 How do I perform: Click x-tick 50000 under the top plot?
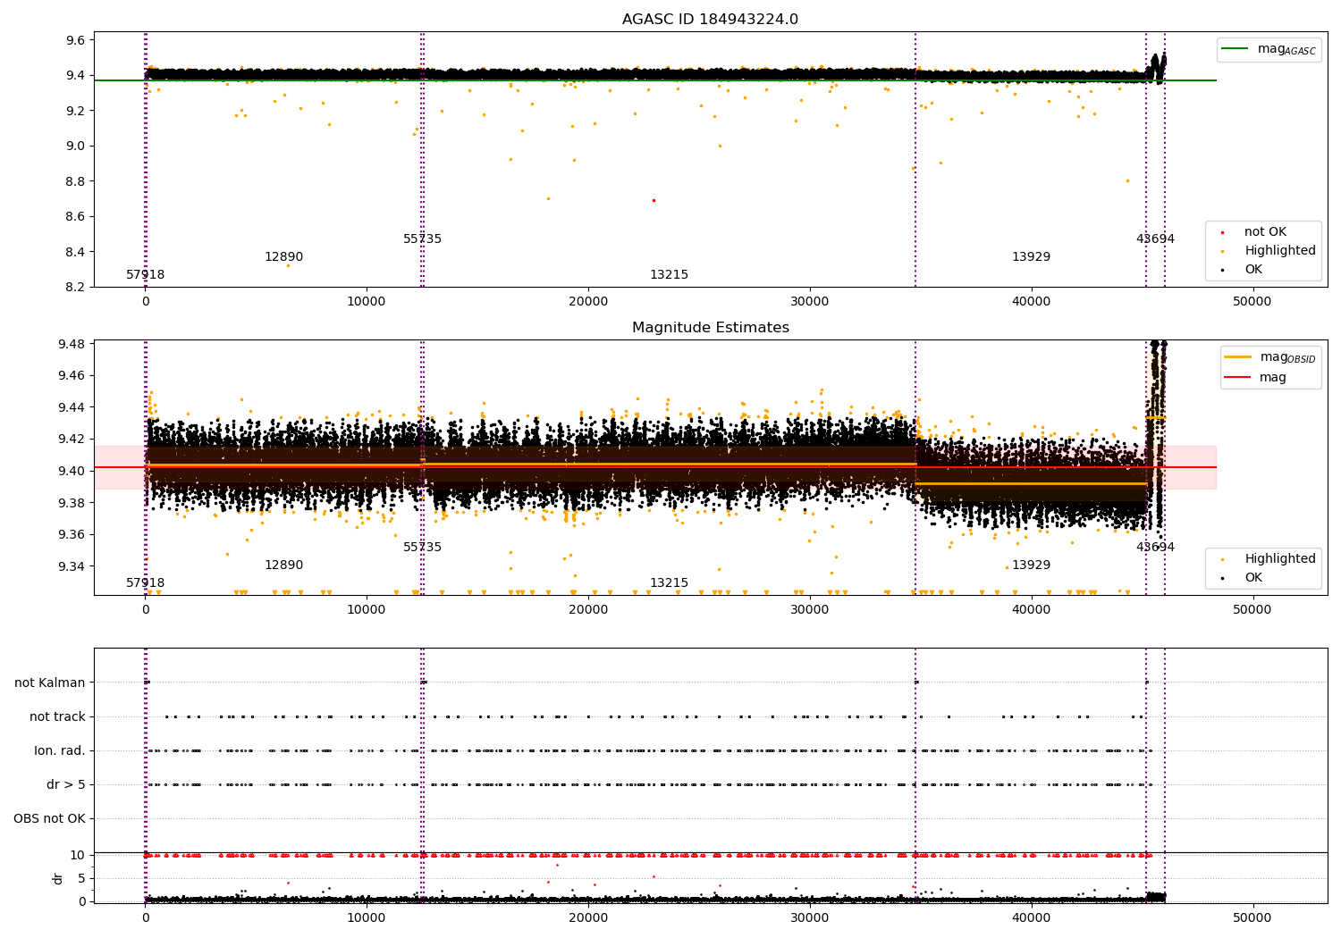point(1252,302)
